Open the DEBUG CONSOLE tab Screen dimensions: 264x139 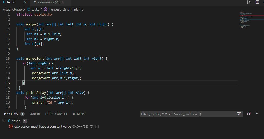click(x=56, y=114)
